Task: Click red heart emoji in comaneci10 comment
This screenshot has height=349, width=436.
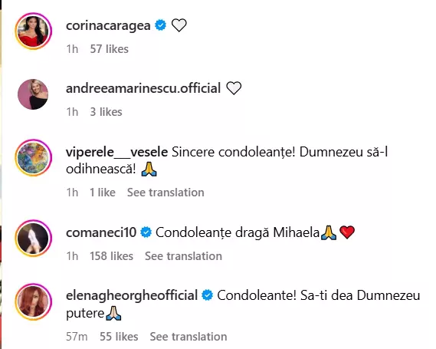Action: tap(347, 232)
